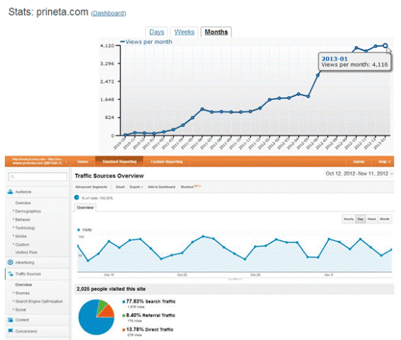Click the sidebar search field
This screenshot has height=340, width=401.
click(x=38, y=176)
